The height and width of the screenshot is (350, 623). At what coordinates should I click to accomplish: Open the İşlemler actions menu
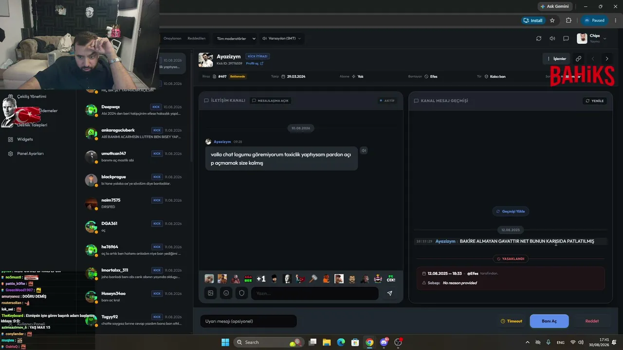(x=556, y=59)
